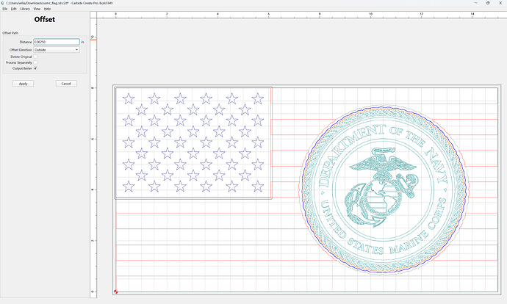Select the eagle globe anchor emblem
Viewport: 507px width, 304px height.
coord(382,187)
